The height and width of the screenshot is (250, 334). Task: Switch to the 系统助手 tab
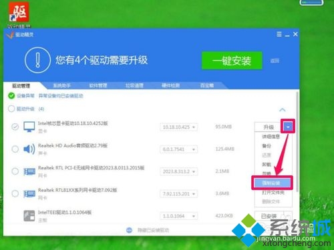point(61,86)
